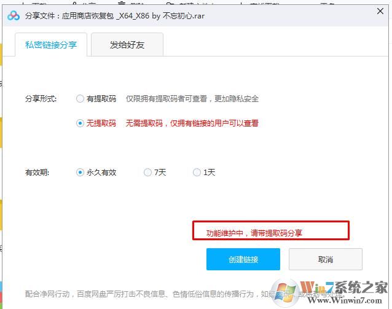Click the red text 无需提取码，仅拥有链接的用户可以查看
Viewport: 392px width, 309px height.
192,123
